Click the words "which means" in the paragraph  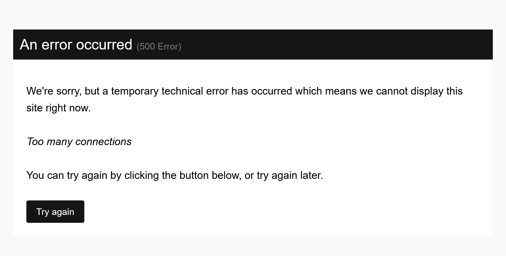pyautogui.click(x=326, y=91)
